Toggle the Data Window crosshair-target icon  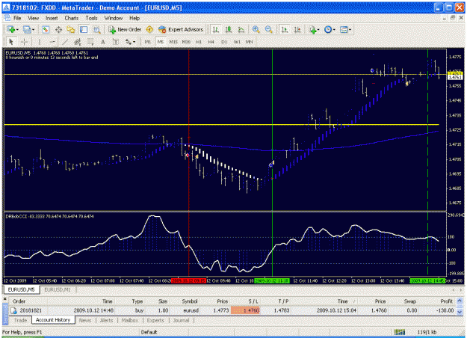pos(58,29)
